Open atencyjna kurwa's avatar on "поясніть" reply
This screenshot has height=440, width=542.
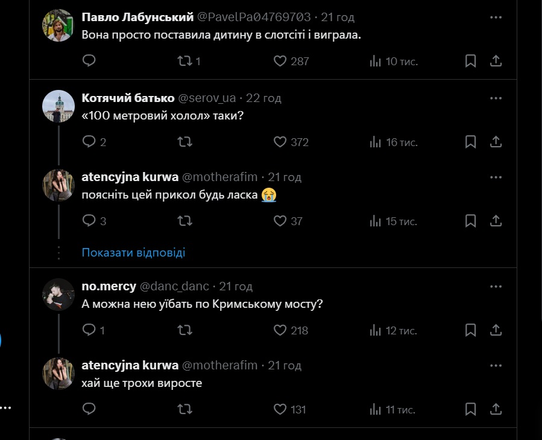click(x=58, y=185)
